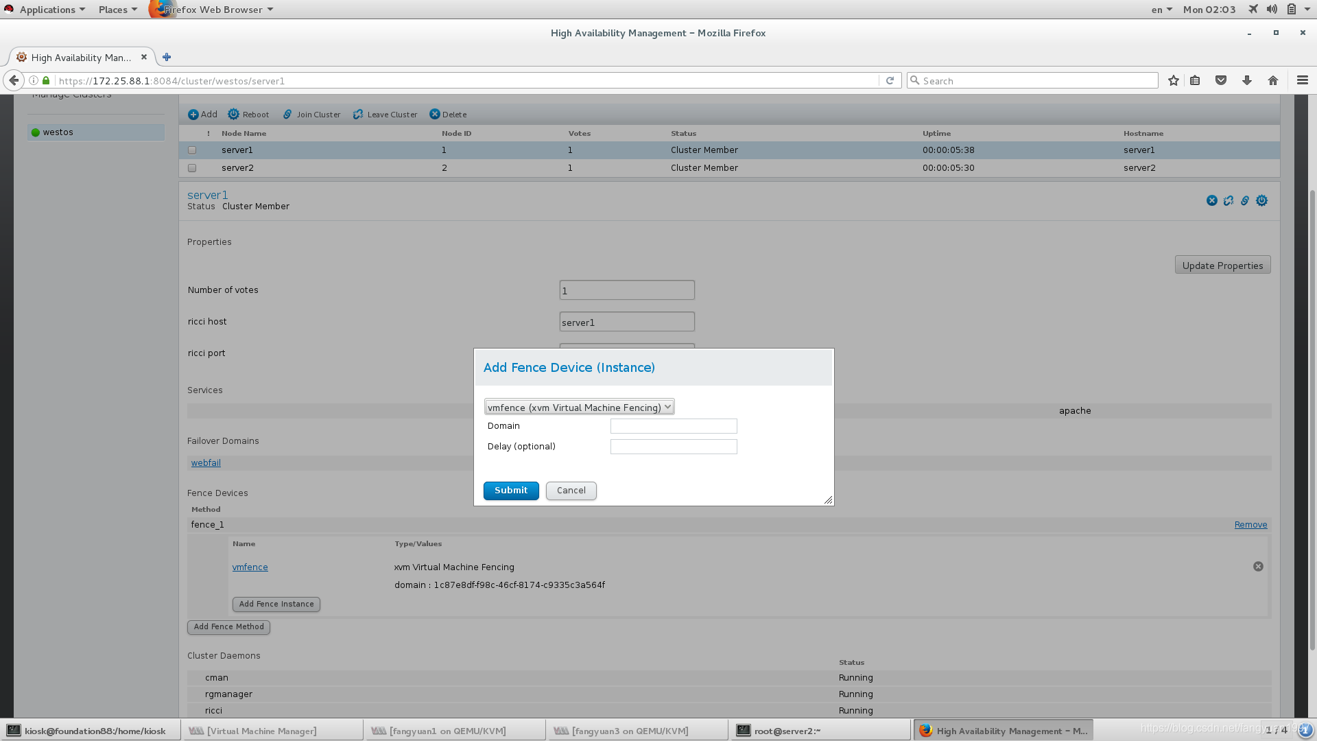Click the Reboot node icon

234,115
